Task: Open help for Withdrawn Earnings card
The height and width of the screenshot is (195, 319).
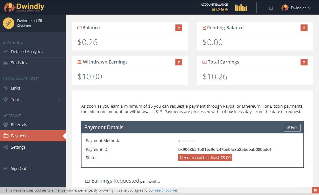Action: (x=179, y=62)
